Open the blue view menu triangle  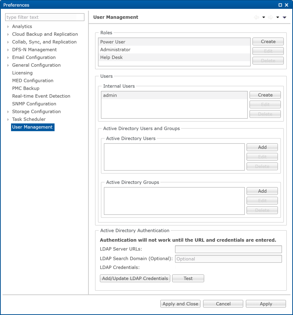[x=285, y=17]
